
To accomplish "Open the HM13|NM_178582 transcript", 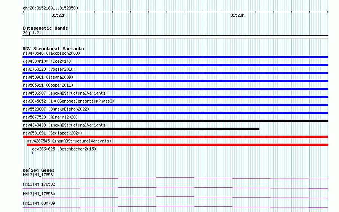I will coord(39,184).
